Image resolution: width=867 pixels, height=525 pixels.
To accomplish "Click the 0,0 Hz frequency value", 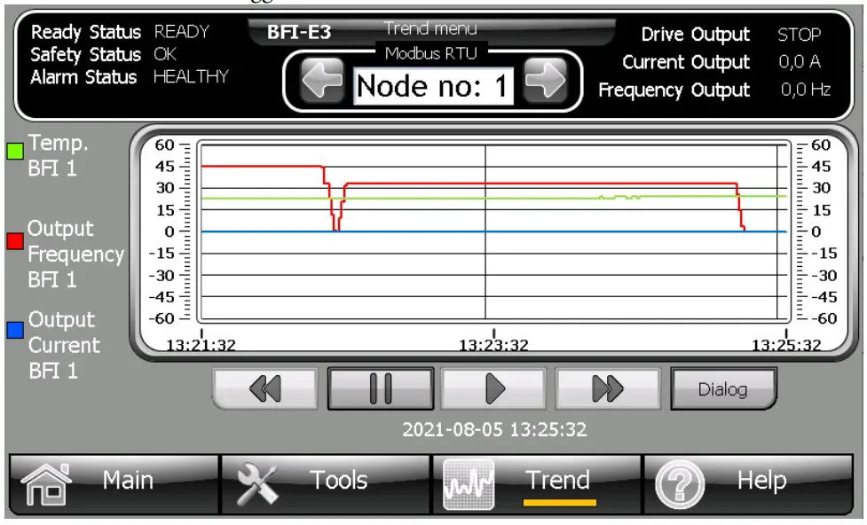I will tap(806, 89).
